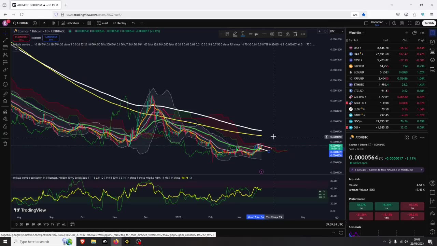This screenshot has width=437, height=246.
Task: Select the All time range
Action: [64, 224]
